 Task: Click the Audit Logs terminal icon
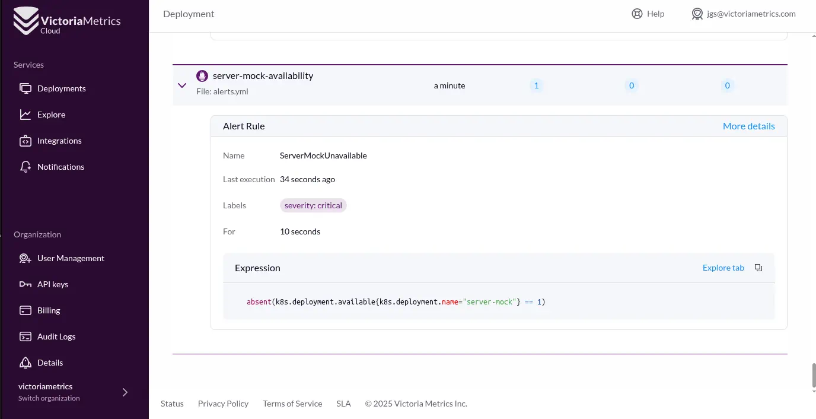(x=26, y=337)
